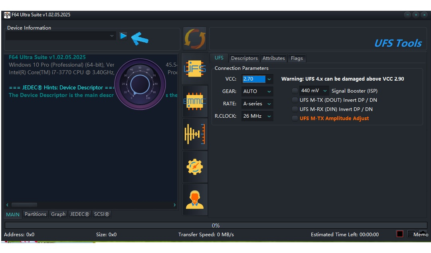Toggle UFS M-RX (DIN) Invert DP / DN
The image size is (431, 253).
(295, 109)
